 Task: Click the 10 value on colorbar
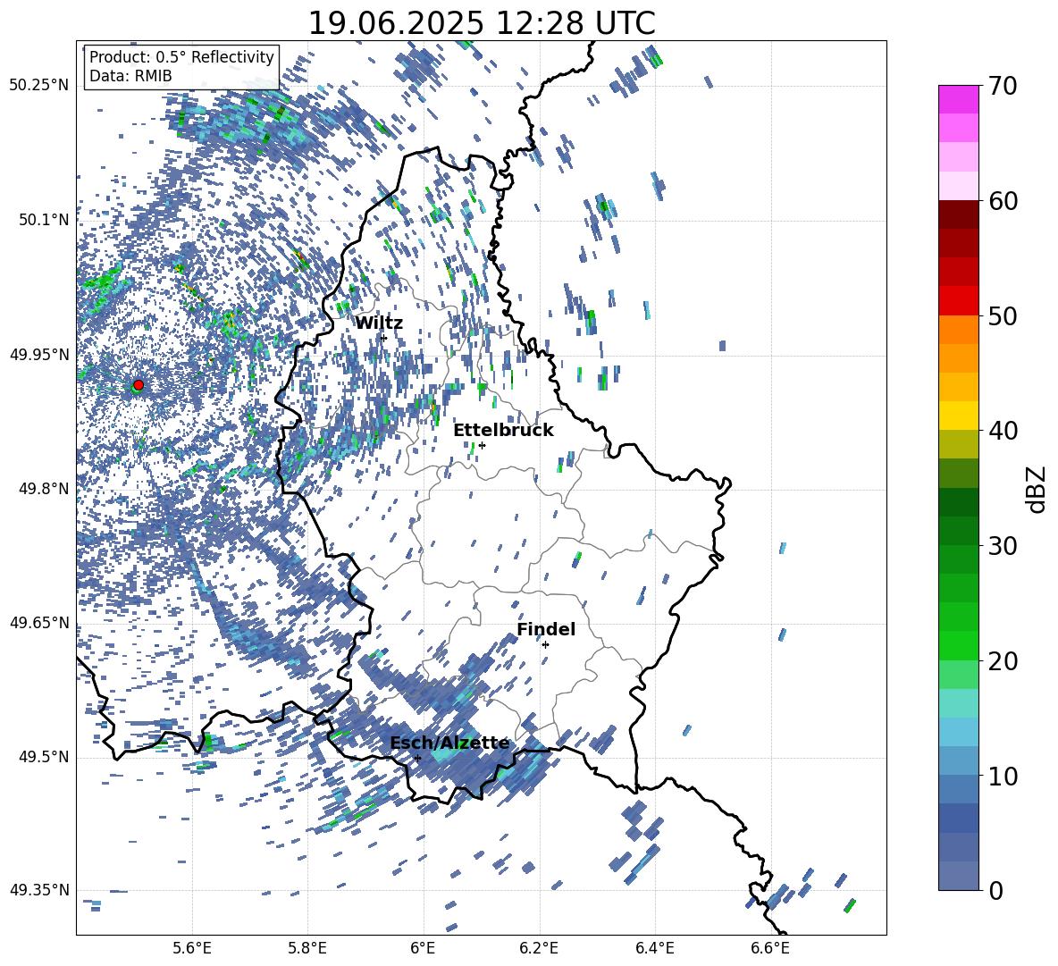click(1003, 776)
